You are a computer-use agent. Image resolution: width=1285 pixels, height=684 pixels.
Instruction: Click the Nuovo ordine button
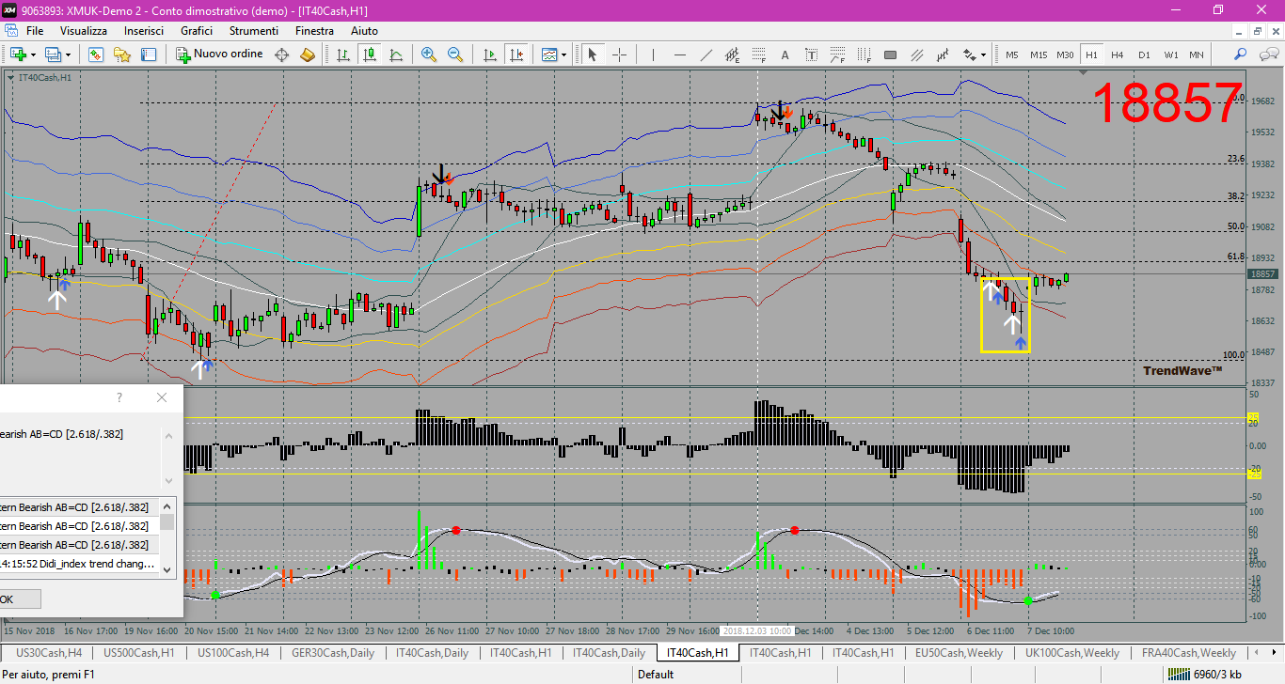220,54
